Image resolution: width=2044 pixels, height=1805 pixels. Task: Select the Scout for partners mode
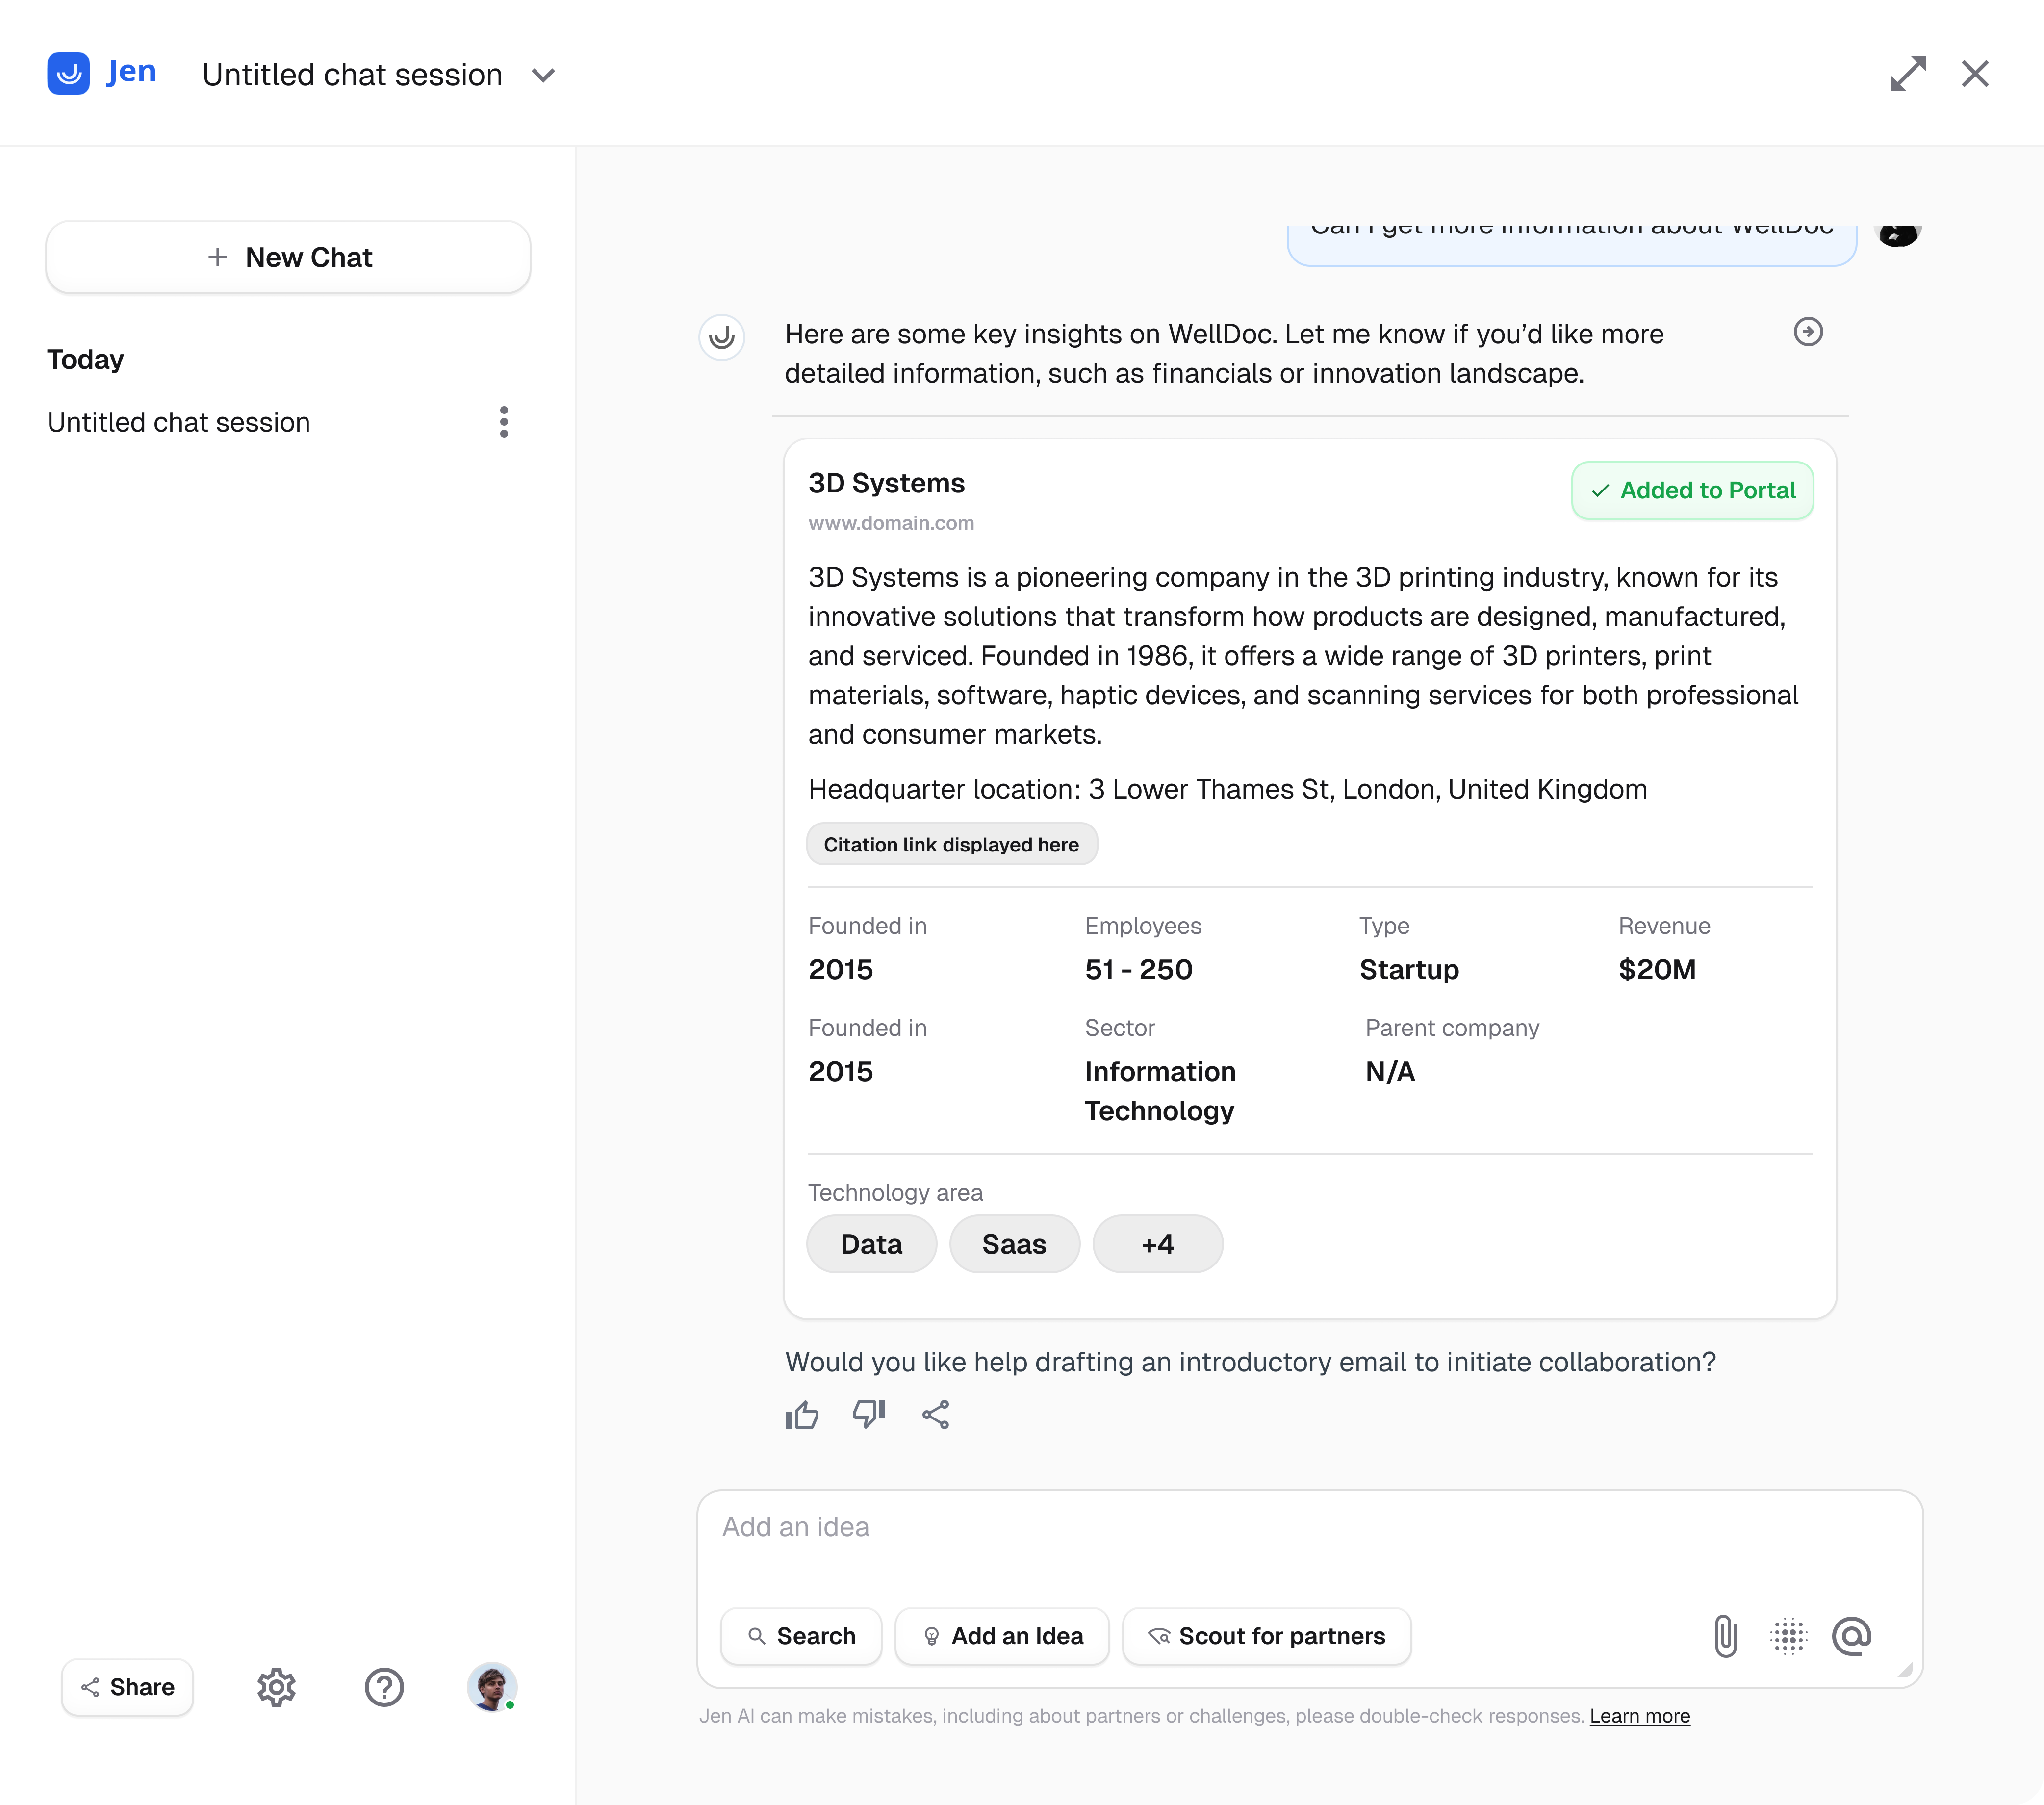click(1266, 1636)
